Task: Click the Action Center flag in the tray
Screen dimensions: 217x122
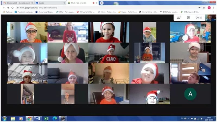Action: click(x=192, y=119)
